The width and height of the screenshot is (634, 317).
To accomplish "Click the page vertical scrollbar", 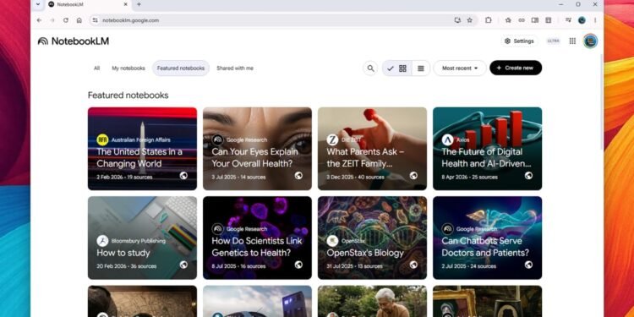I will (601, 101).
